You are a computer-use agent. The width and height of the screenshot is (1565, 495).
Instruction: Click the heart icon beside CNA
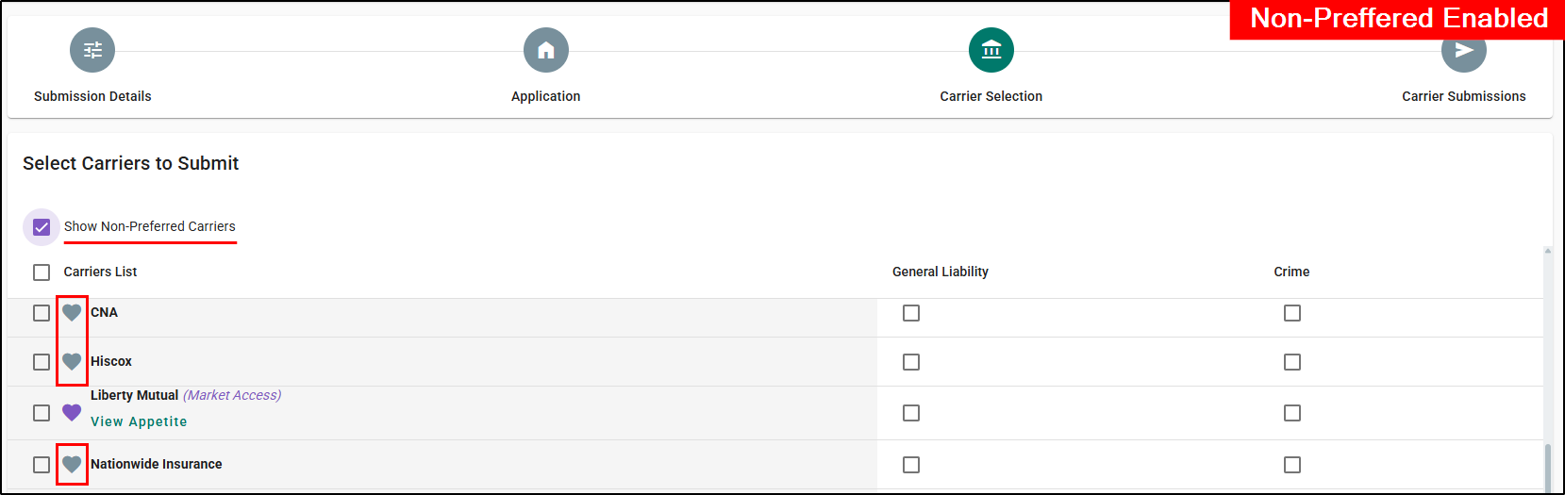pos(72,312)
